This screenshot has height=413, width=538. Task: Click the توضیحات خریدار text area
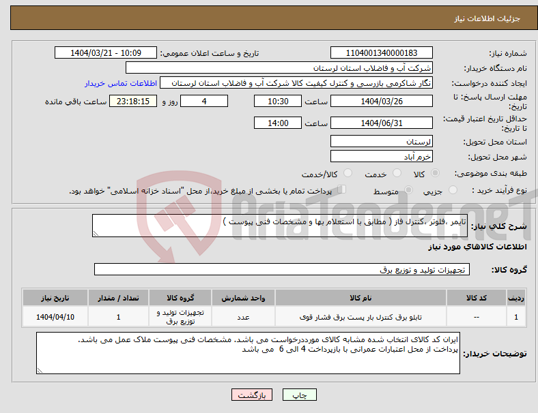tap(248, 353)
